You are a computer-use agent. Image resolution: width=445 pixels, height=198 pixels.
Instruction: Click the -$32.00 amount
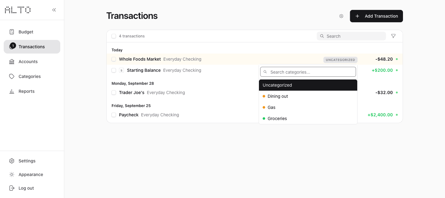coord(384,93)
